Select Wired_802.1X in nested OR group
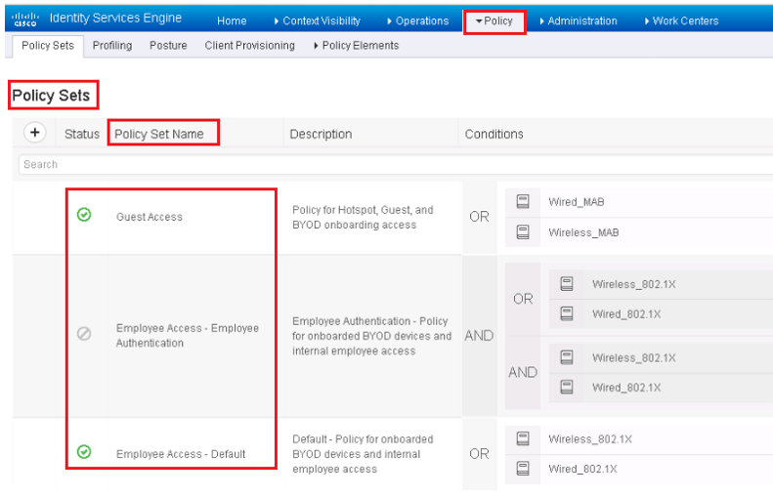This screenshot has height=497, width=773. tap(626, 314)
